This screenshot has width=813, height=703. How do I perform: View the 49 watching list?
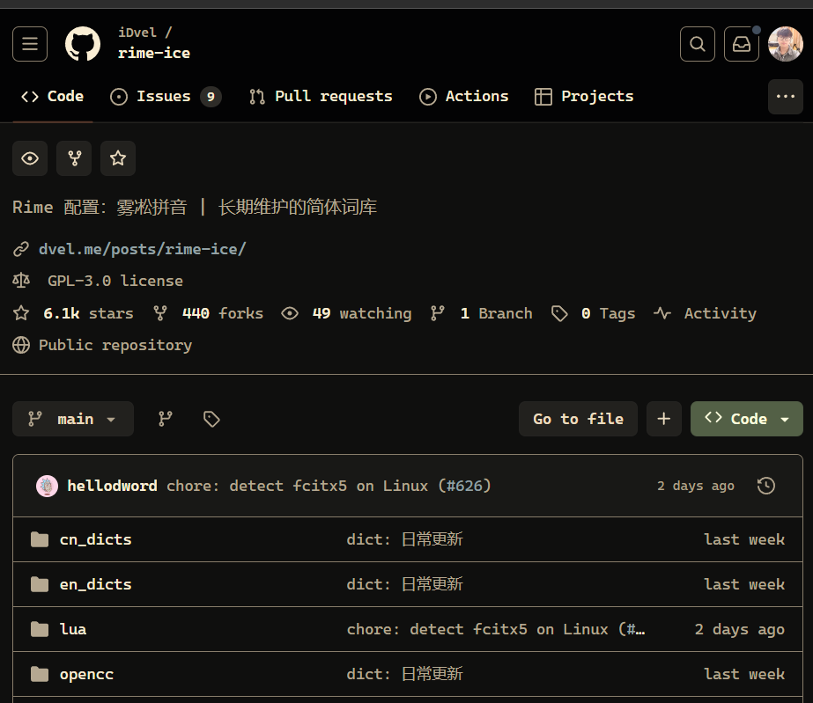(x=362, y=313)
